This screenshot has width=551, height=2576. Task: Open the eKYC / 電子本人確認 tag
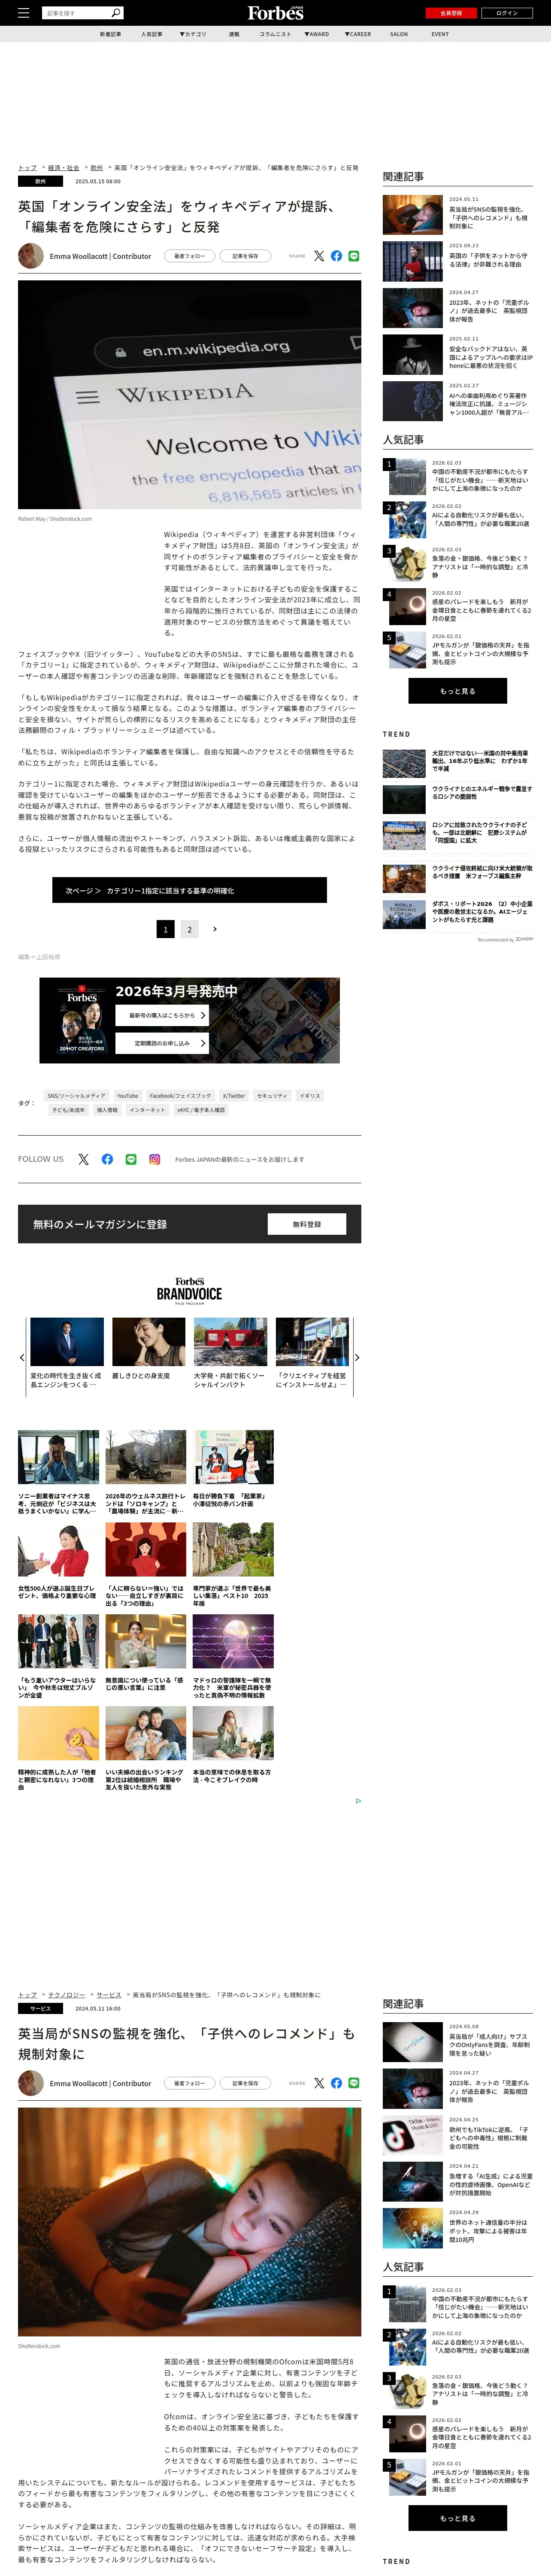(201, 1110)
